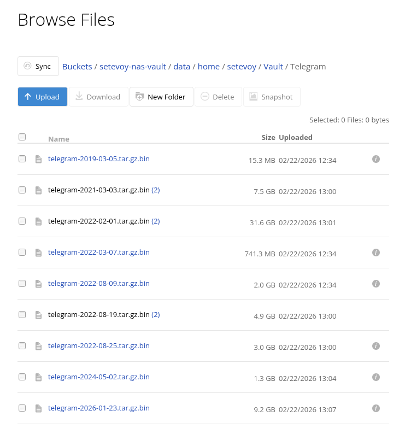The image size is (405, 440).
Task: Create a New Folder
Action: tap(161, 97)
